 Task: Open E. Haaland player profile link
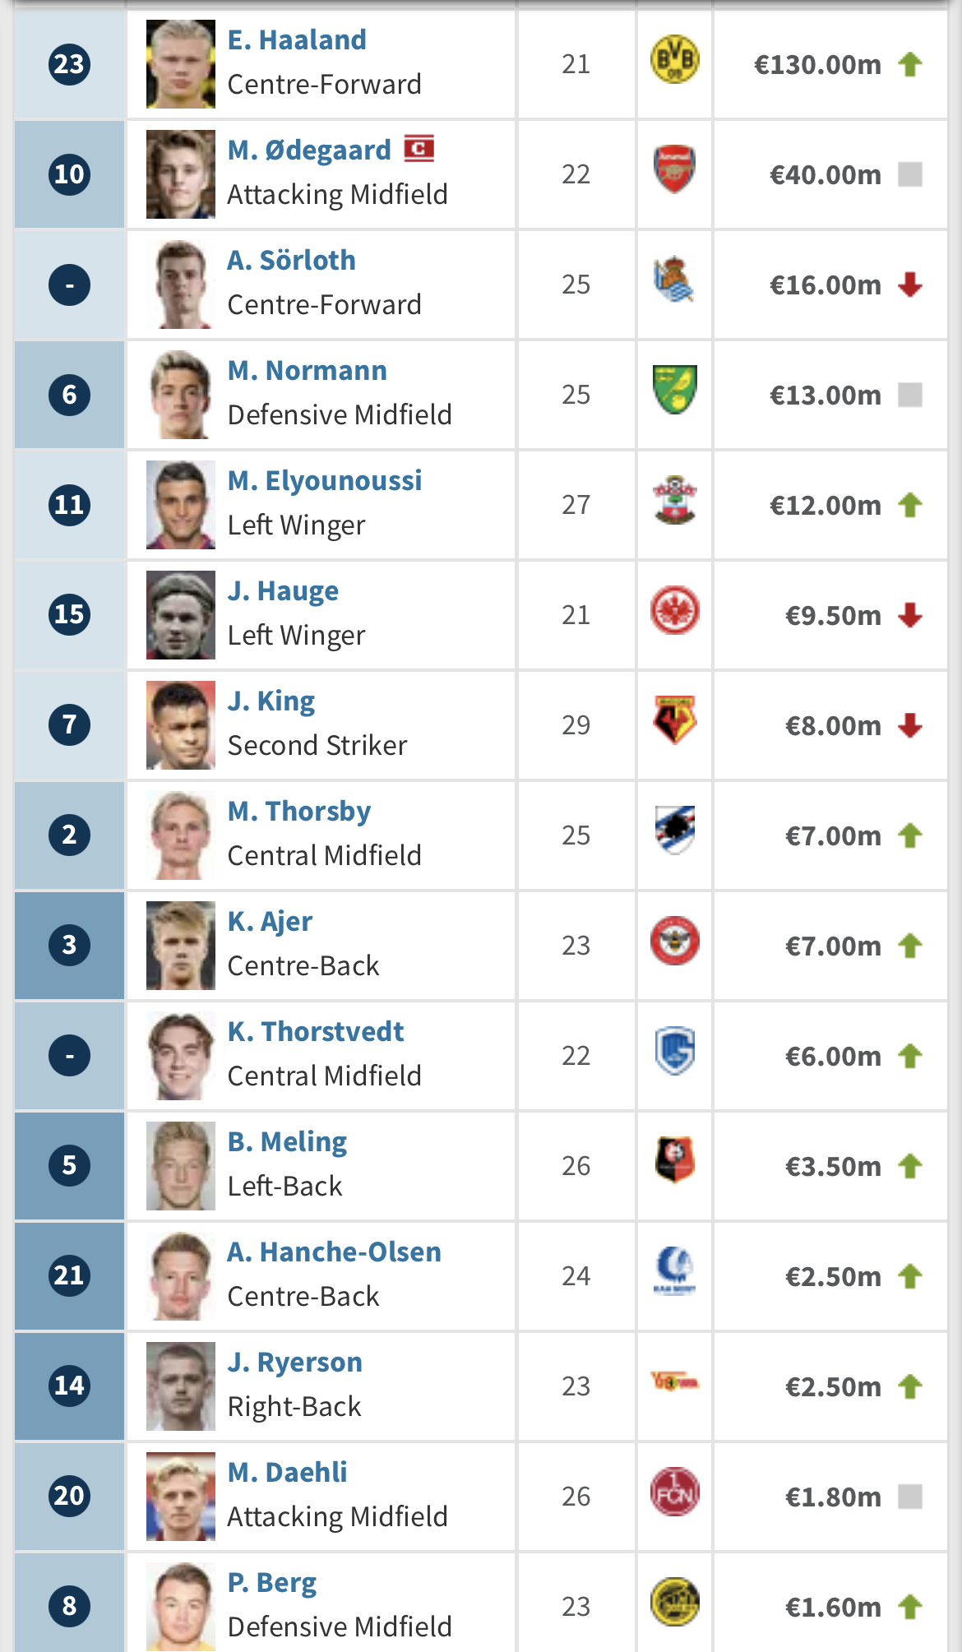[x=297, y=39]
